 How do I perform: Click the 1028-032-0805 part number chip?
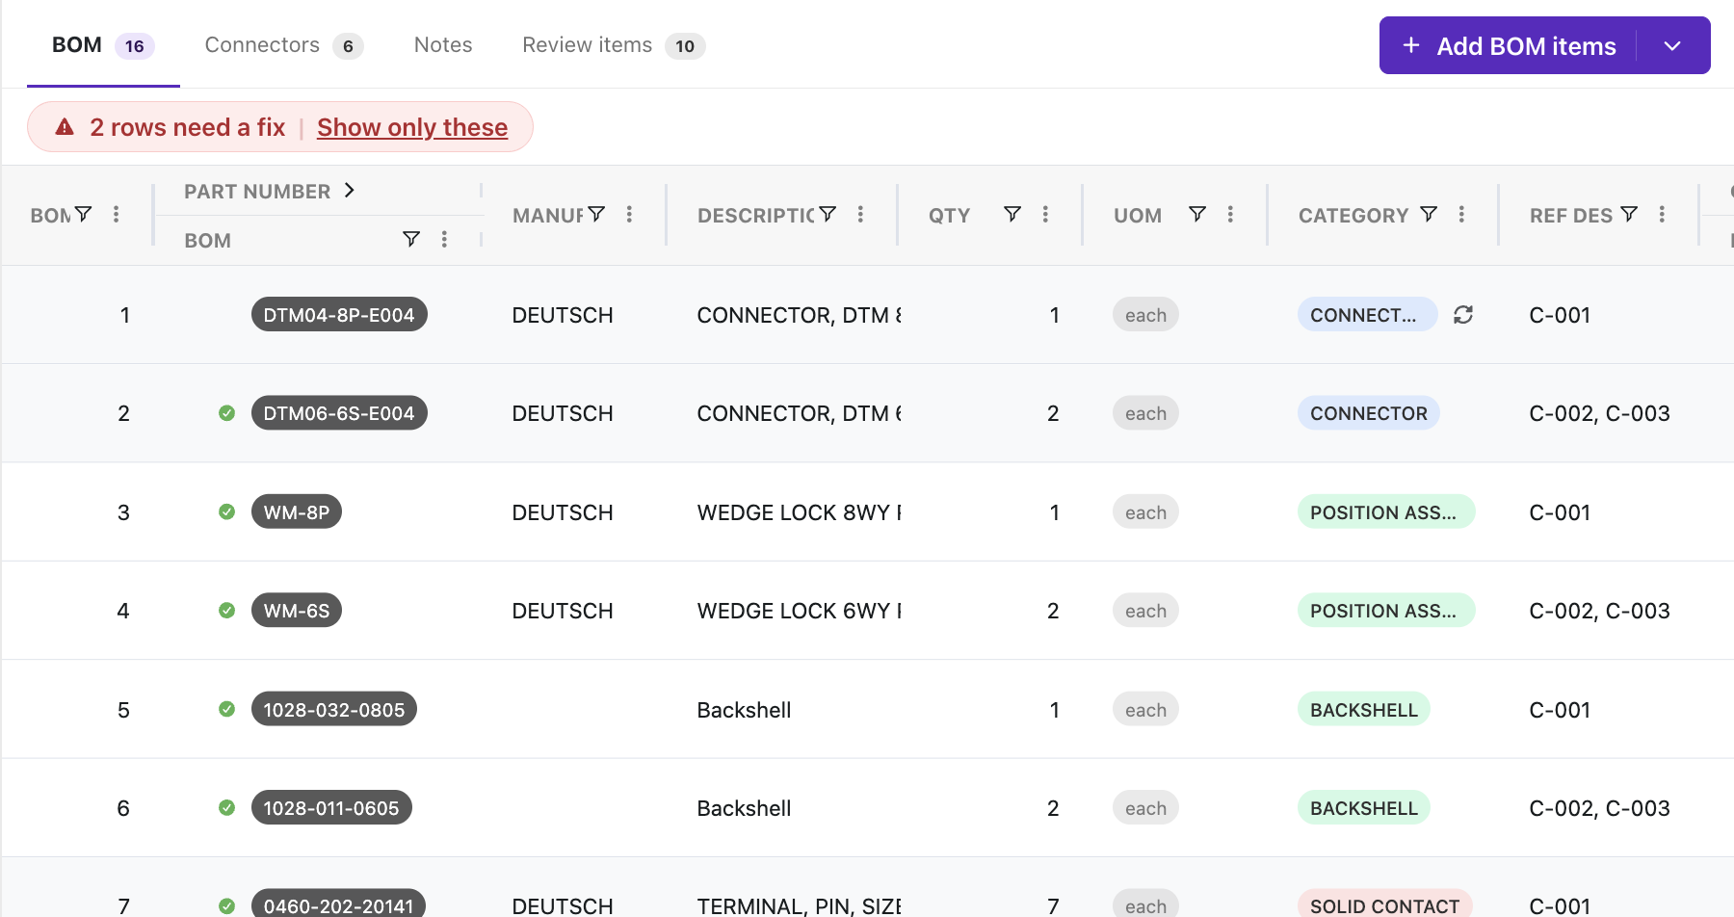coord(334,710)
